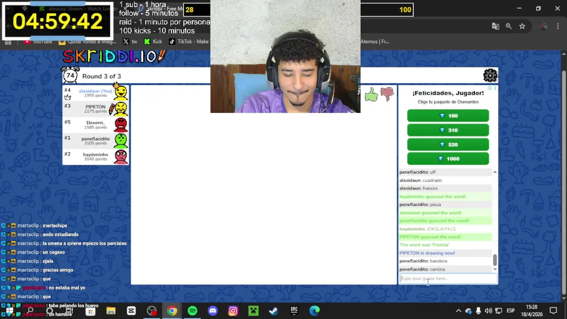Open the Microsoft Store taskbar icon
The width and height of the screenshot is (567, 319).
pos(90,311)
